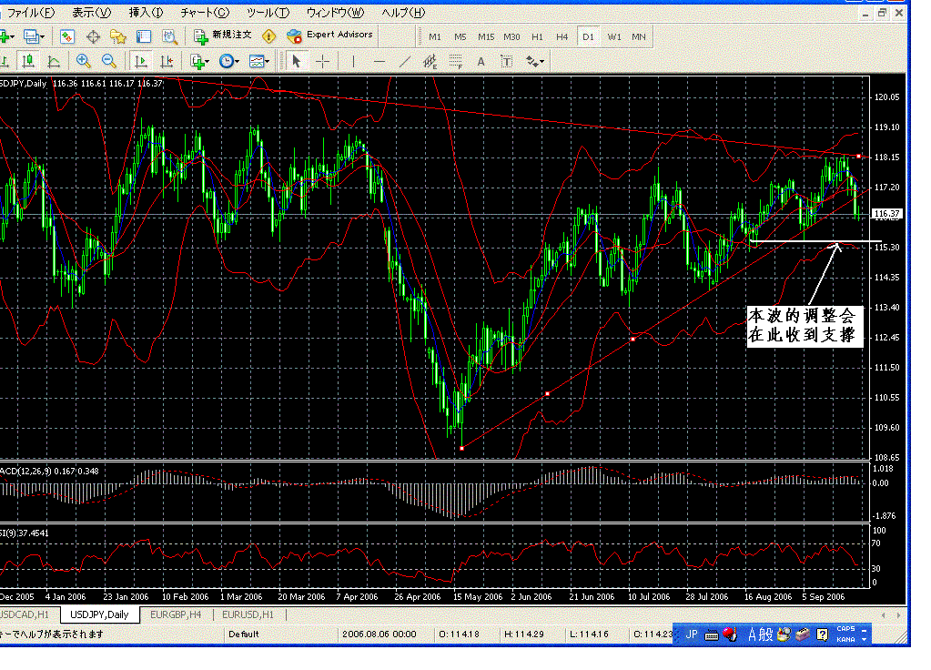Switch to H4 timeframe
931x670 pixels.
point(562,36)
